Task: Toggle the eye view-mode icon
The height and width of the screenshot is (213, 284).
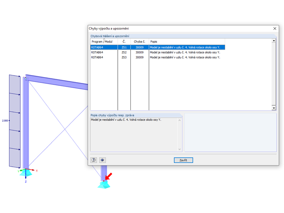Action: coord(102,160)
